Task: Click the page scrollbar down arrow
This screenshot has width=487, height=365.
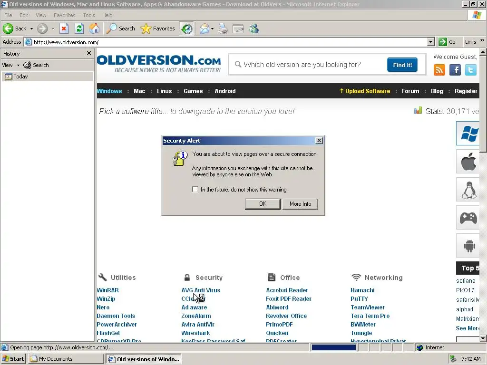Action: coord(483,338)
